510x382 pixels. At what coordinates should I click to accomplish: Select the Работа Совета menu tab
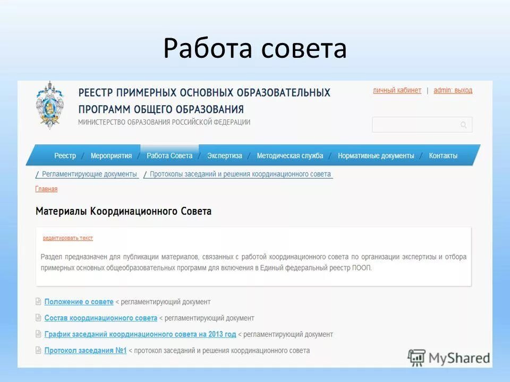(x=169, y=155)
